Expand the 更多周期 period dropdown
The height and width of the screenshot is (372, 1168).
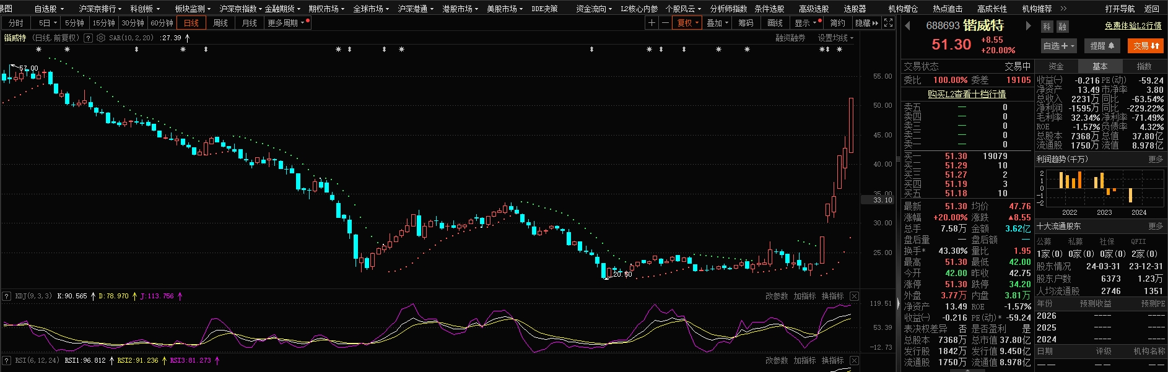point(285,23)
